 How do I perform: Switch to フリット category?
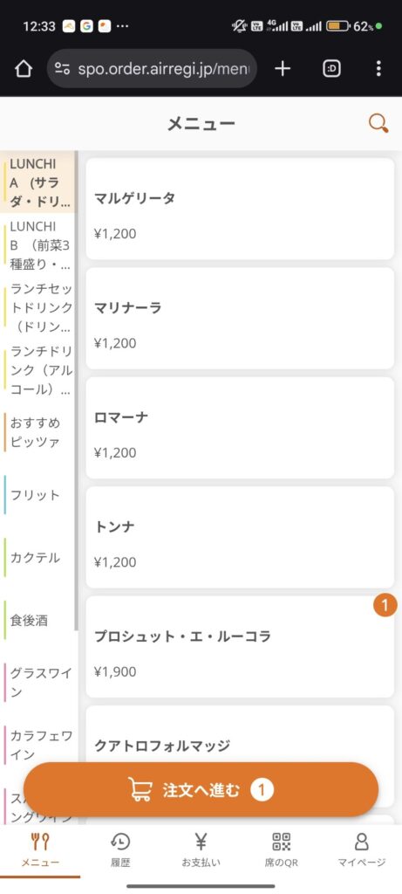click(37, 495)
